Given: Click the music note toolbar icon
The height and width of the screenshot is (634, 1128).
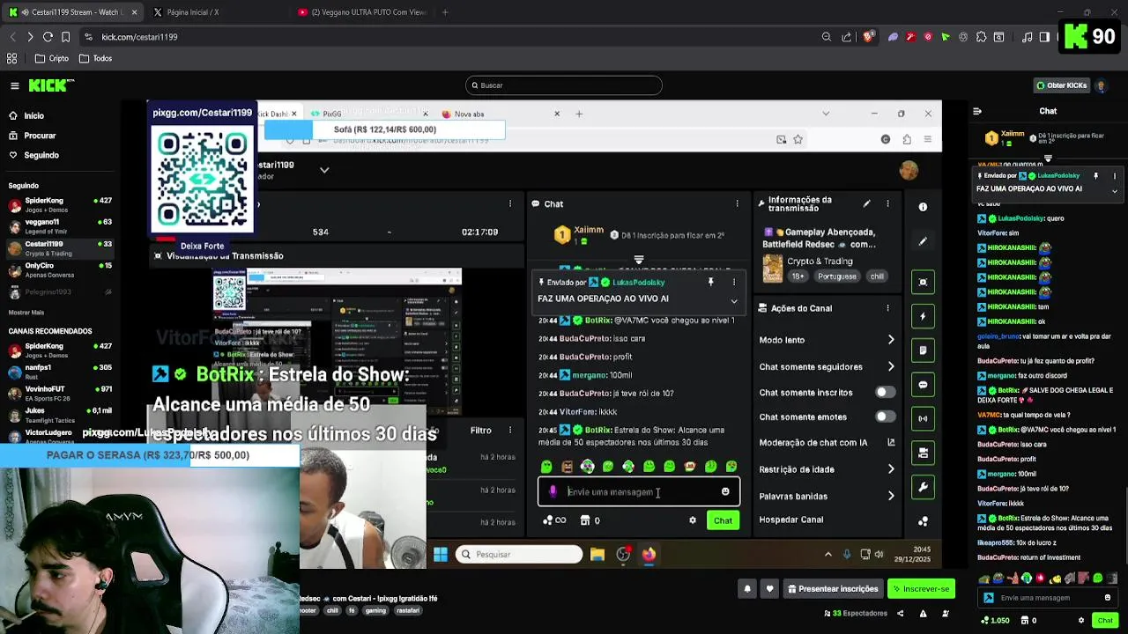Looking at the screenshot, I should (x=1028, y=37).
